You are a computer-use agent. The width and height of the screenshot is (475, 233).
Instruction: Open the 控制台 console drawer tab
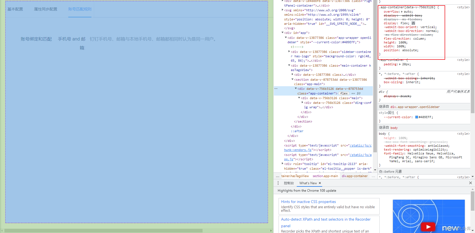click(x=289, y=183)
